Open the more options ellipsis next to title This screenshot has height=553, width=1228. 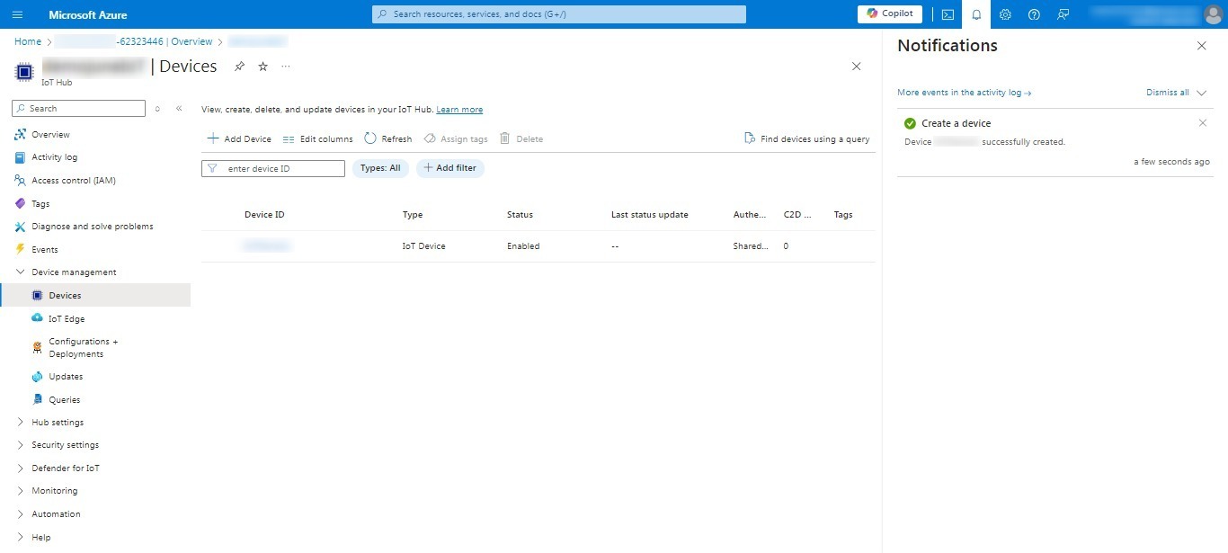click(x=286, y=67)
